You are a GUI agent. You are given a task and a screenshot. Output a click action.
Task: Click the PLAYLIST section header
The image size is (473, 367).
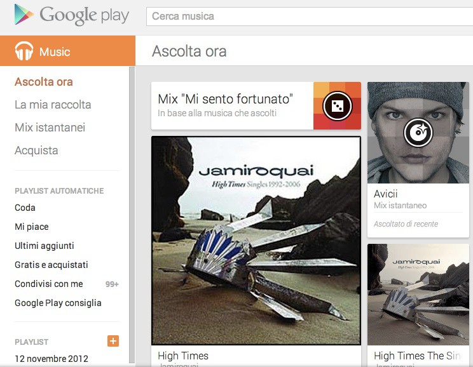(x=31, y=342)
